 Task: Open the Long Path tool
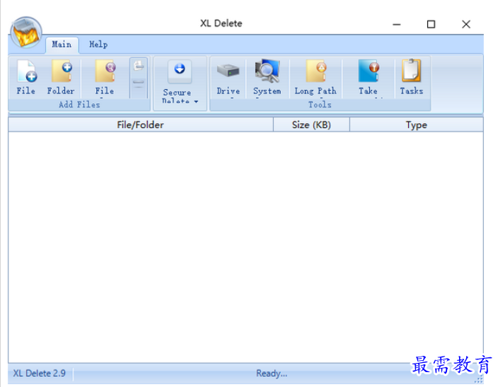315,77
